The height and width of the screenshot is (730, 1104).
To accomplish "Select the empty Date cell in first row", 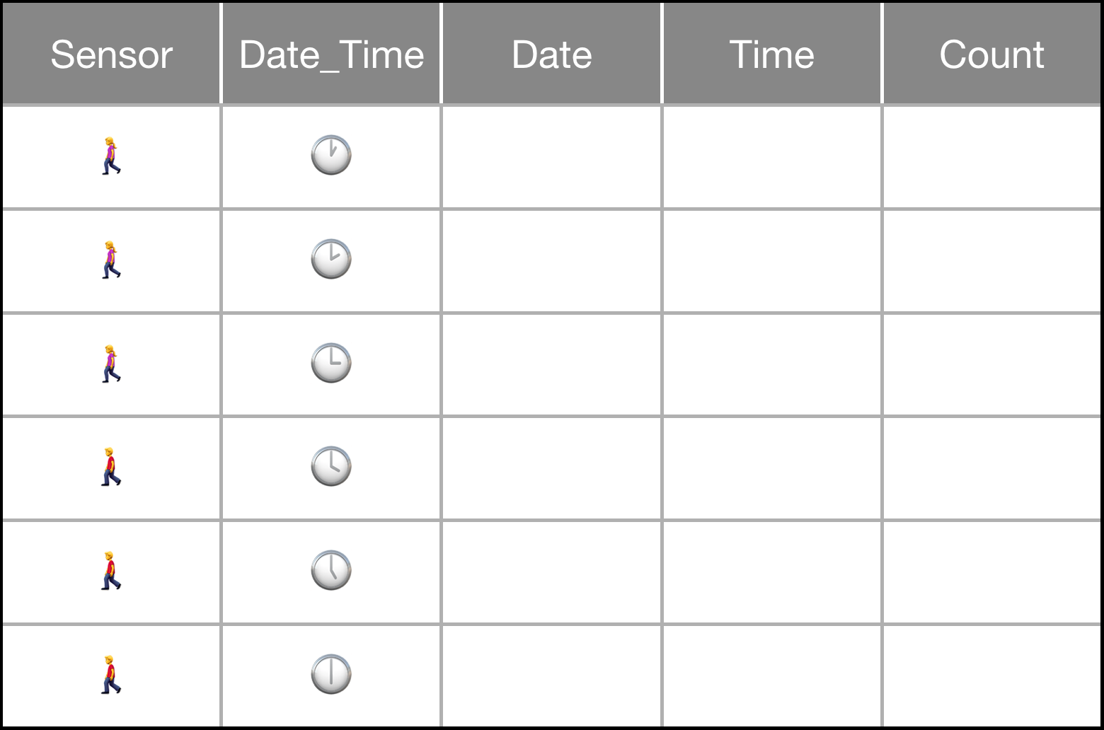I will tap(552, 157).
